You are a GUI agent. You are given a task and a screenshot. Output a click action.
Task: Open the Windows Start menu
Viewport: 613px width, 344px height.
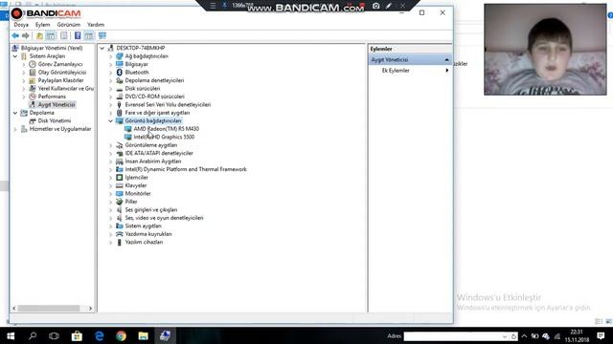coord(11,335)
